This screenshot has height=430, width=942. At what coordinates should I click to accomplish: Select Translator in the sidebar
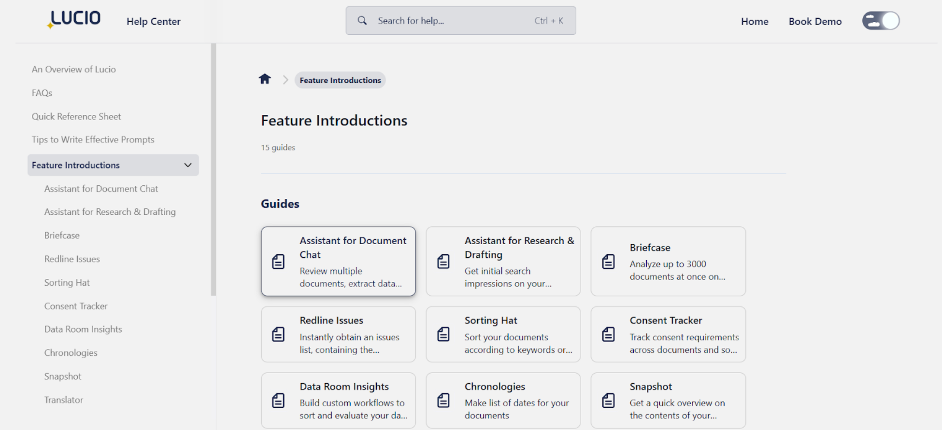pos(64,400)
